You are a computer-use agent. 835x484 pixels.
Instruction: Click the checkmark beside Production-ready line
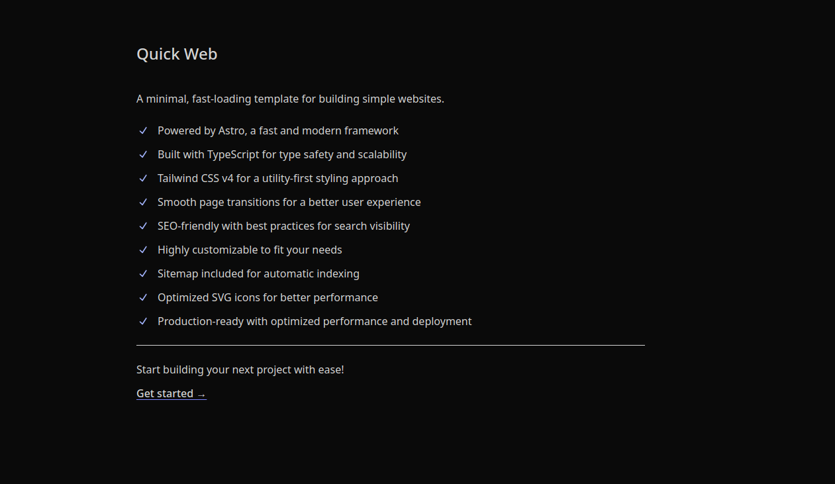click(143, 322)
